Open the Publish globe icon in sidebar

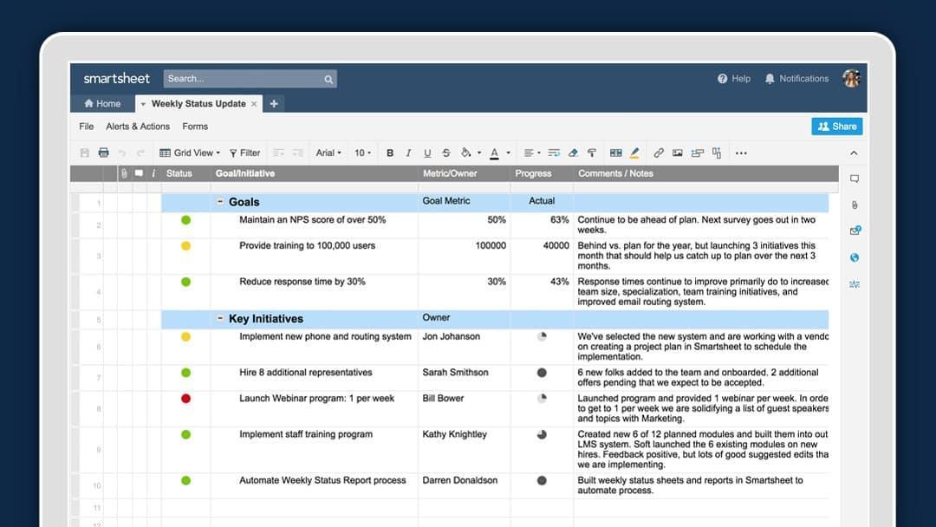[x=855, y=257]
